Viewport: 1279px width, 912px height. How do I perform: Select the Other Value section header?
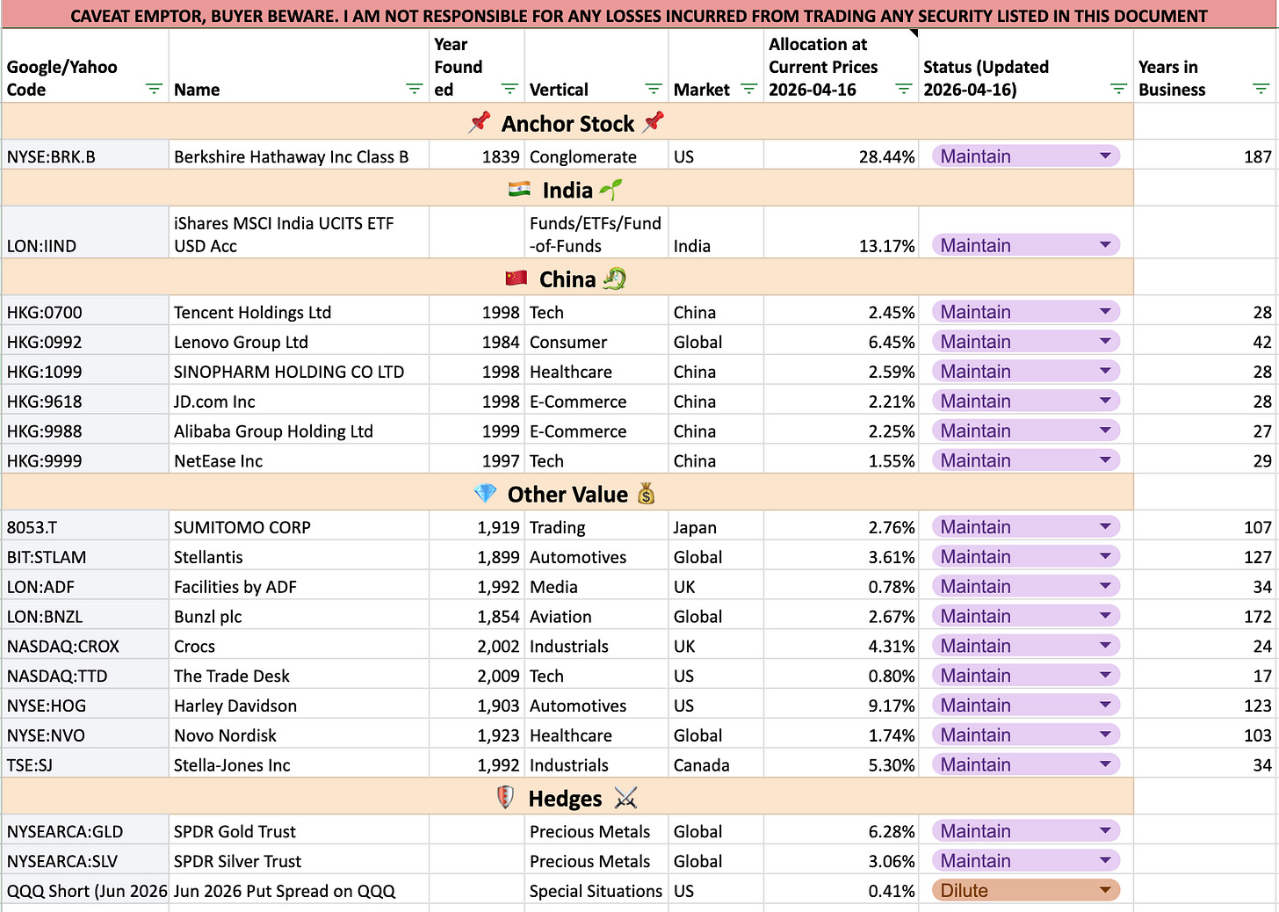pyautogui.click(x=567, y=494)
